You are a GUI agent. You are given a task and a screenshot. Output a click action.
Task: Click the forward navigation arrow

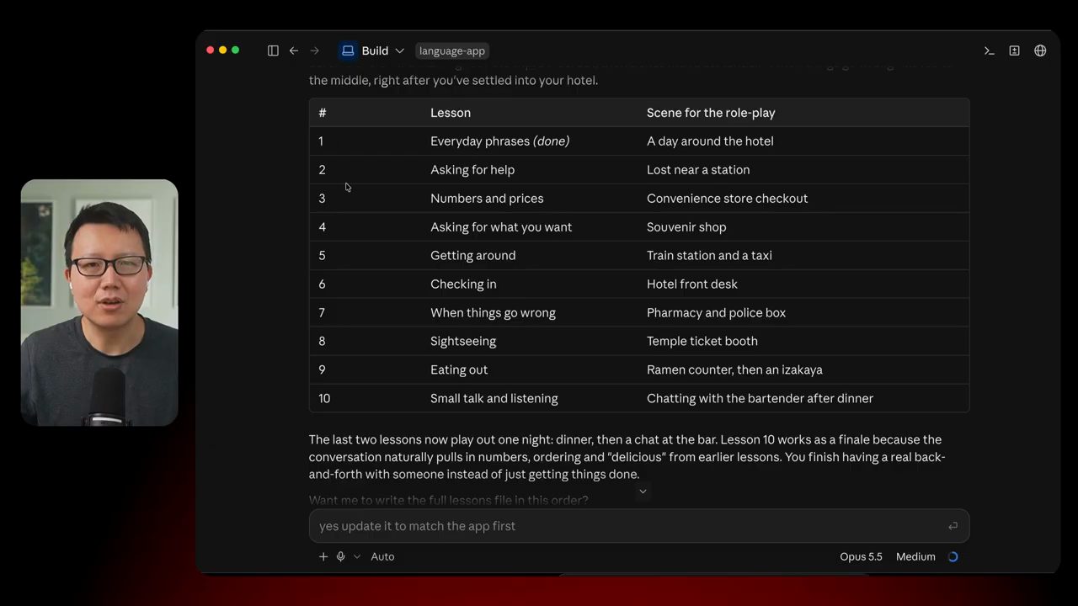tap(315, 50)
